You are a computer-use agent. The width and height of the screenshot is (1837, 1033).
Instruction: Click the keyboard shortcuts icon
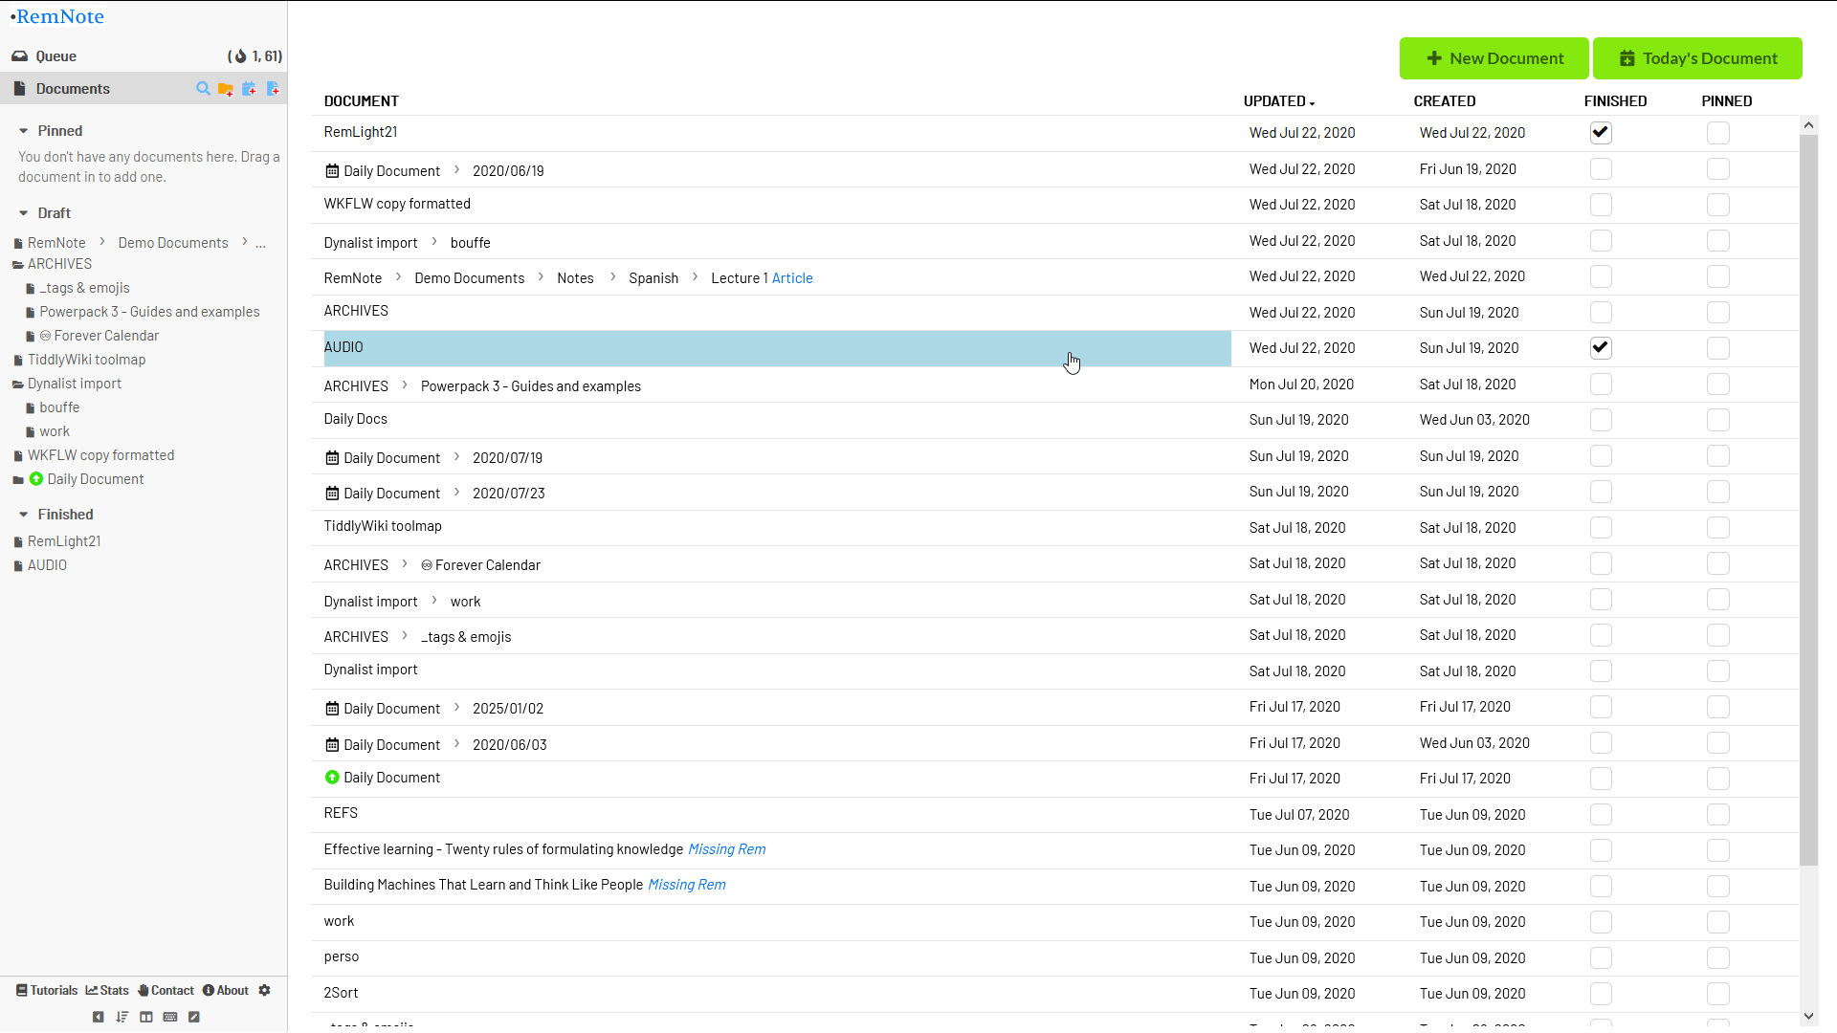pyautogui.click(x=170, y=1017)
